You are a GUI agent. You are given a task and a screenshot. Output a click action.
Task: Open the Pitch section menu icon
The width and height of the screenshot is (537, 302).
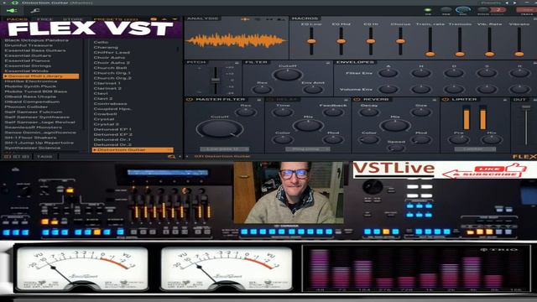[237, 63]
